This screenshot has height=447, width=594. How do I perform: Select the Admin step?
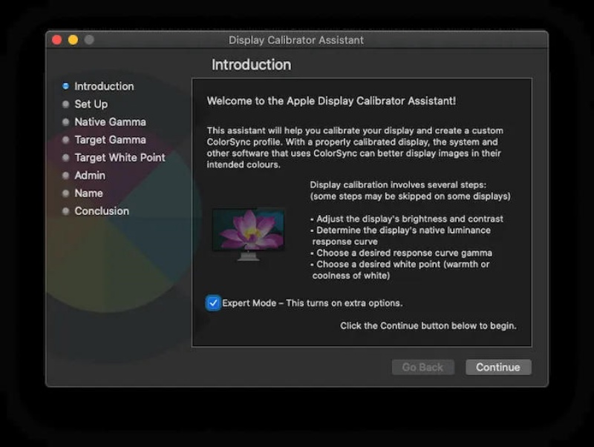point(90,176)
